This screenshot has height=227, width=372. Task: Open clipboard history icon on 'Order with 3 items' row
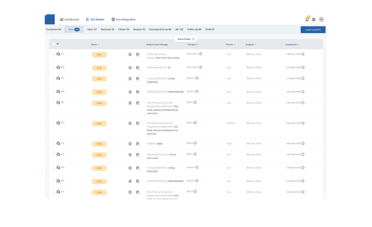coord(137,55)
